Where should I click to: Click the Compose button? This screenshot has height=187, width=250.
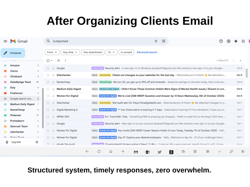click(x=13, y=53)
